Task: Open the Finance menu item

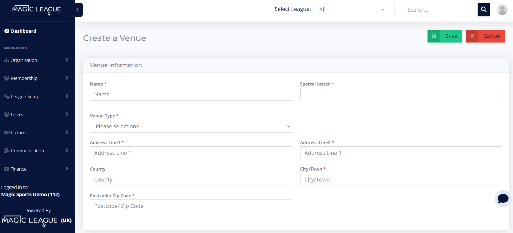Action: tap(37, 169)
